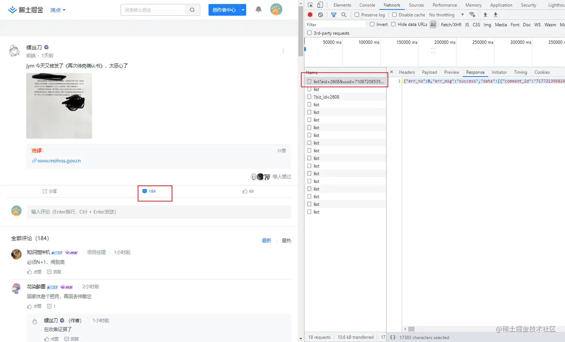Toggle the device toolbar icon in DevTools

pyautogui.click(x=320, y=5)
